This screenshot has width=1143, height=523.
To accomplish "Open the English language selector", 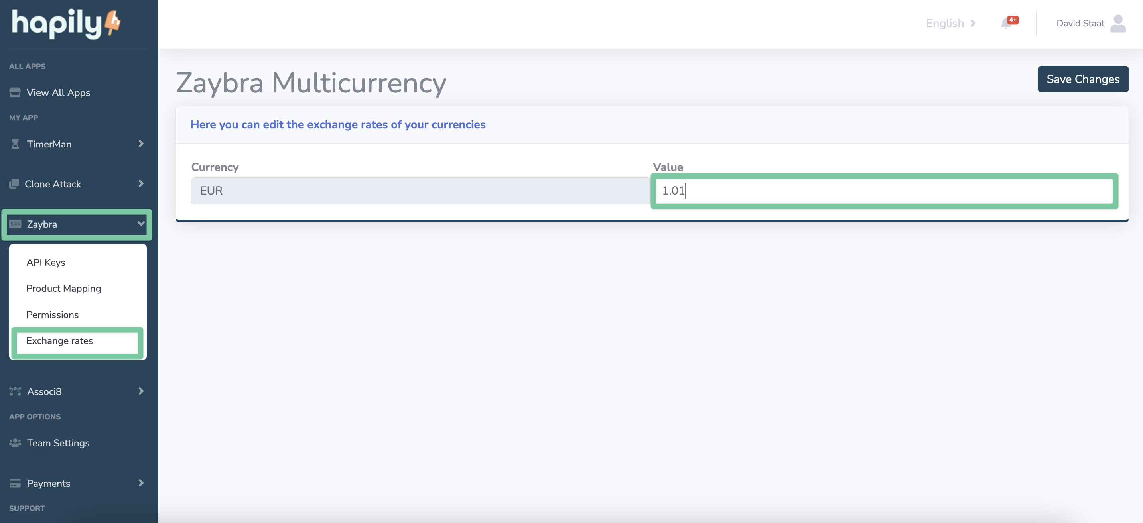I will tap(951, 23).
